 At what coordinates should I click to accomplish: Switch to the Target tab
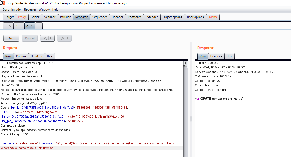coord(9,17)
